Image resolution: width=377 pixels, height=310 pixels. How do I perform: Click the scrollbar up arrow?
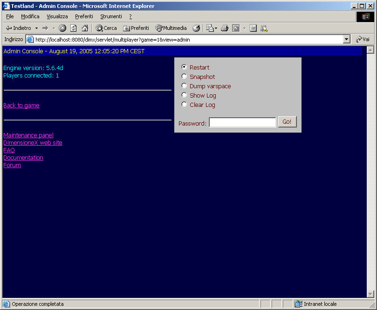370,50
